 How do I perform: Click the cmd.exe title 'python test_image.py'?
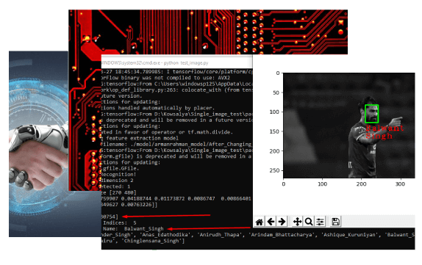point(186,63)
